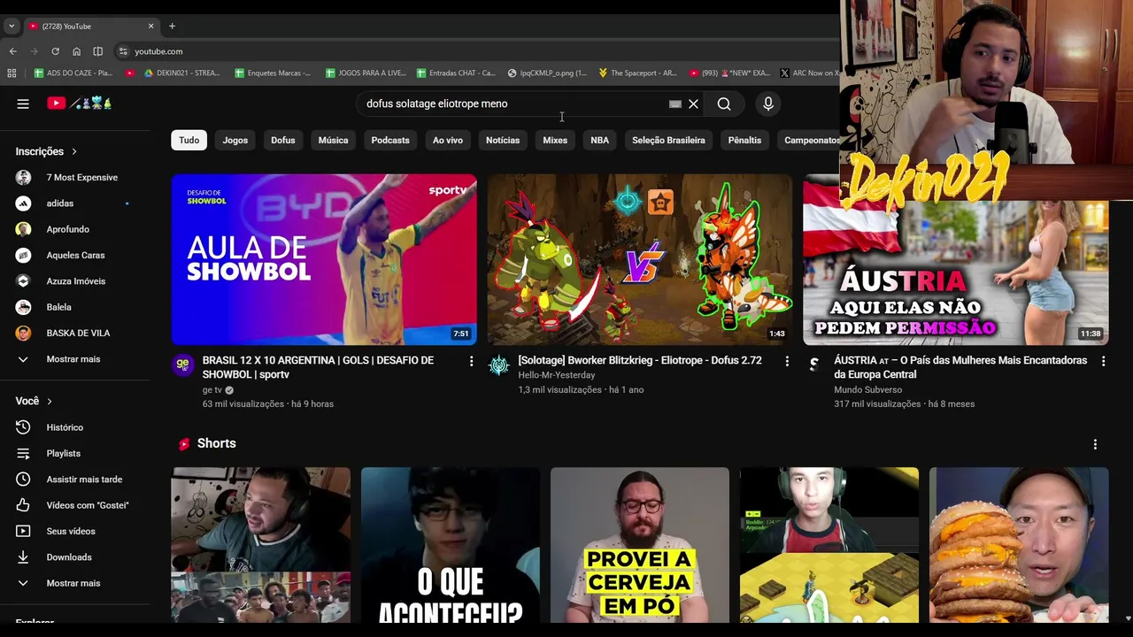This screenshot has width=1133, height=637.
Task: Open Você section chevron
Action: click(x=50, y=402)
